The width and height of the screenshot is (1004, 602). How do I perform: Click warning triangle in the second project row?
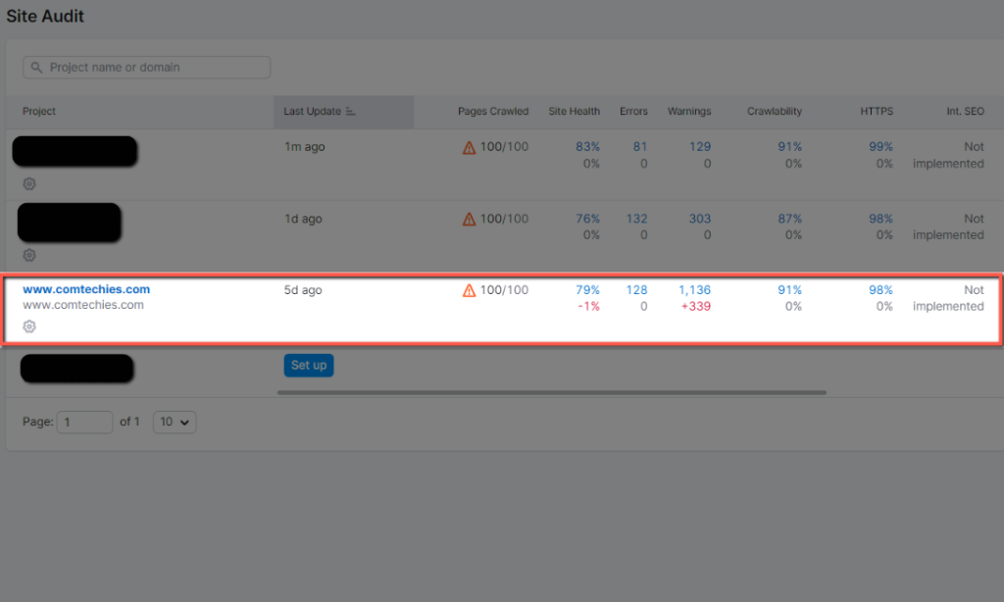point(469,219)
